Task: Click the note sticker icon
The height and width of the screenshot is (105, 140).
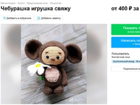Action: (38, 18)
